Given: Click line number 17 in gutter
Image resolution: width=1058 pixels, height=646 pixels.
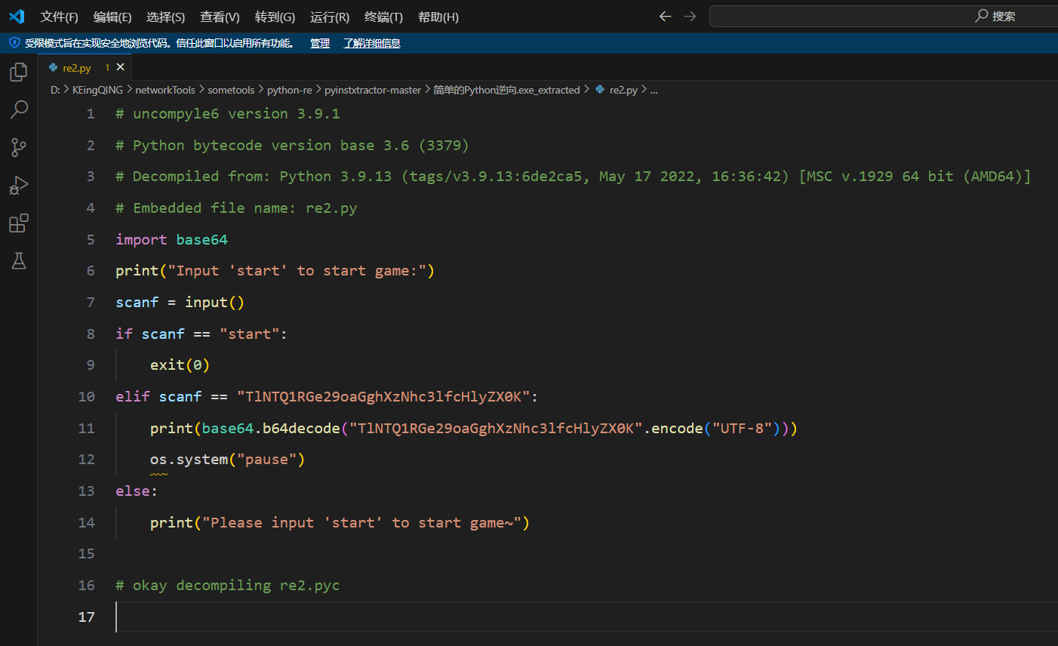Looking at the screenshot, I should point(87,617).
